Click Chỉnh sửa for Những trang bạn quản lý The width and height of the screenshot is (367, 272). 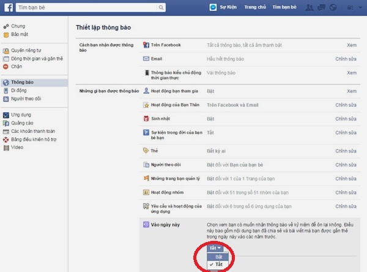tap(346, 179)
